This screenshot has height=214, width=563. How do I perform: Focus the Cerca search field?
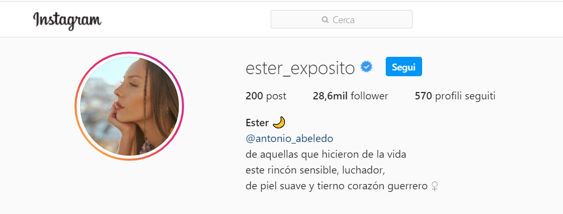tap(341, 19)
